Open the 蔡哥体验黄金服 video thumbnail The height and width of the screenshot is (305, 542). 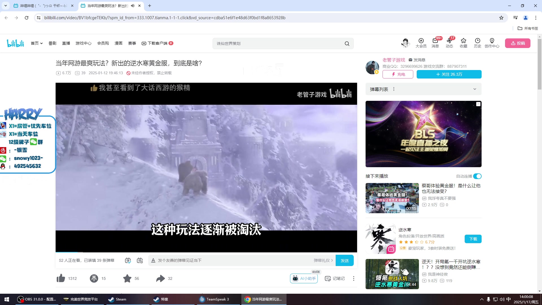[x=392, y=198]
